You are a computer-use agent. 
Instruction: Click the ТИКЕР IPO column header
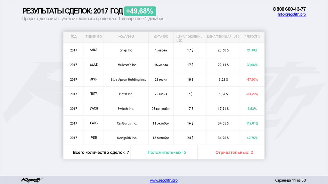tap(94, 37)
